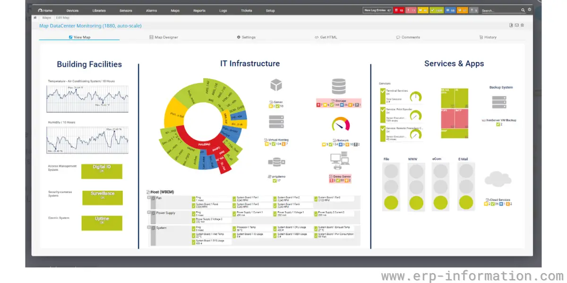This screenshot has height=283, width=567.
Task: Open the Sensors menu
Action: coord(126,10)
